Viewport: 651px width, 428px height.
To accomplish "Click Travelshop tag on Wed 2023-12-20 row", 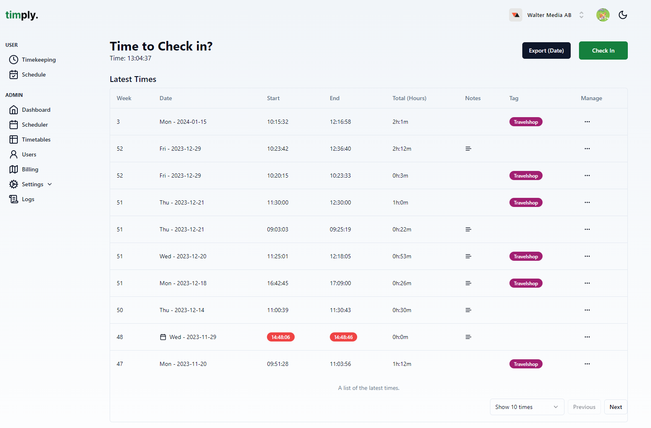I will (526, 256).
